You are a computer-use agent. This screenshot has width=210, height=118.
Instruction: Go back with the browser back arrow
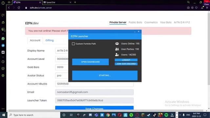9,8
